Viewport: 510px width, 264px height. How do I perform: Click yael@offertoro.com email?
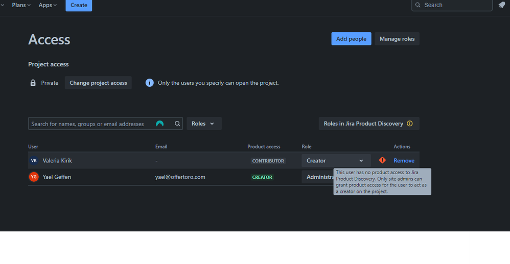180,177
